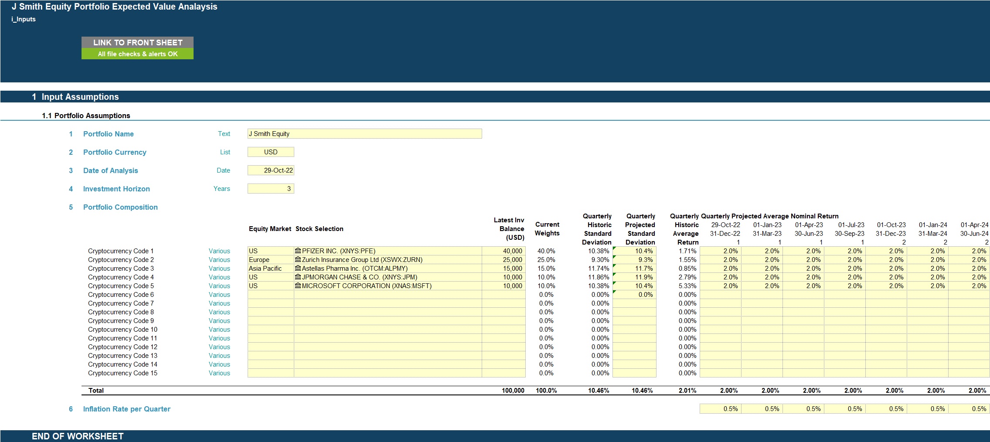Open Equity Market cell for Cryptocurrency Code 1
The image size is (990, 442).
tap(271, 251)
